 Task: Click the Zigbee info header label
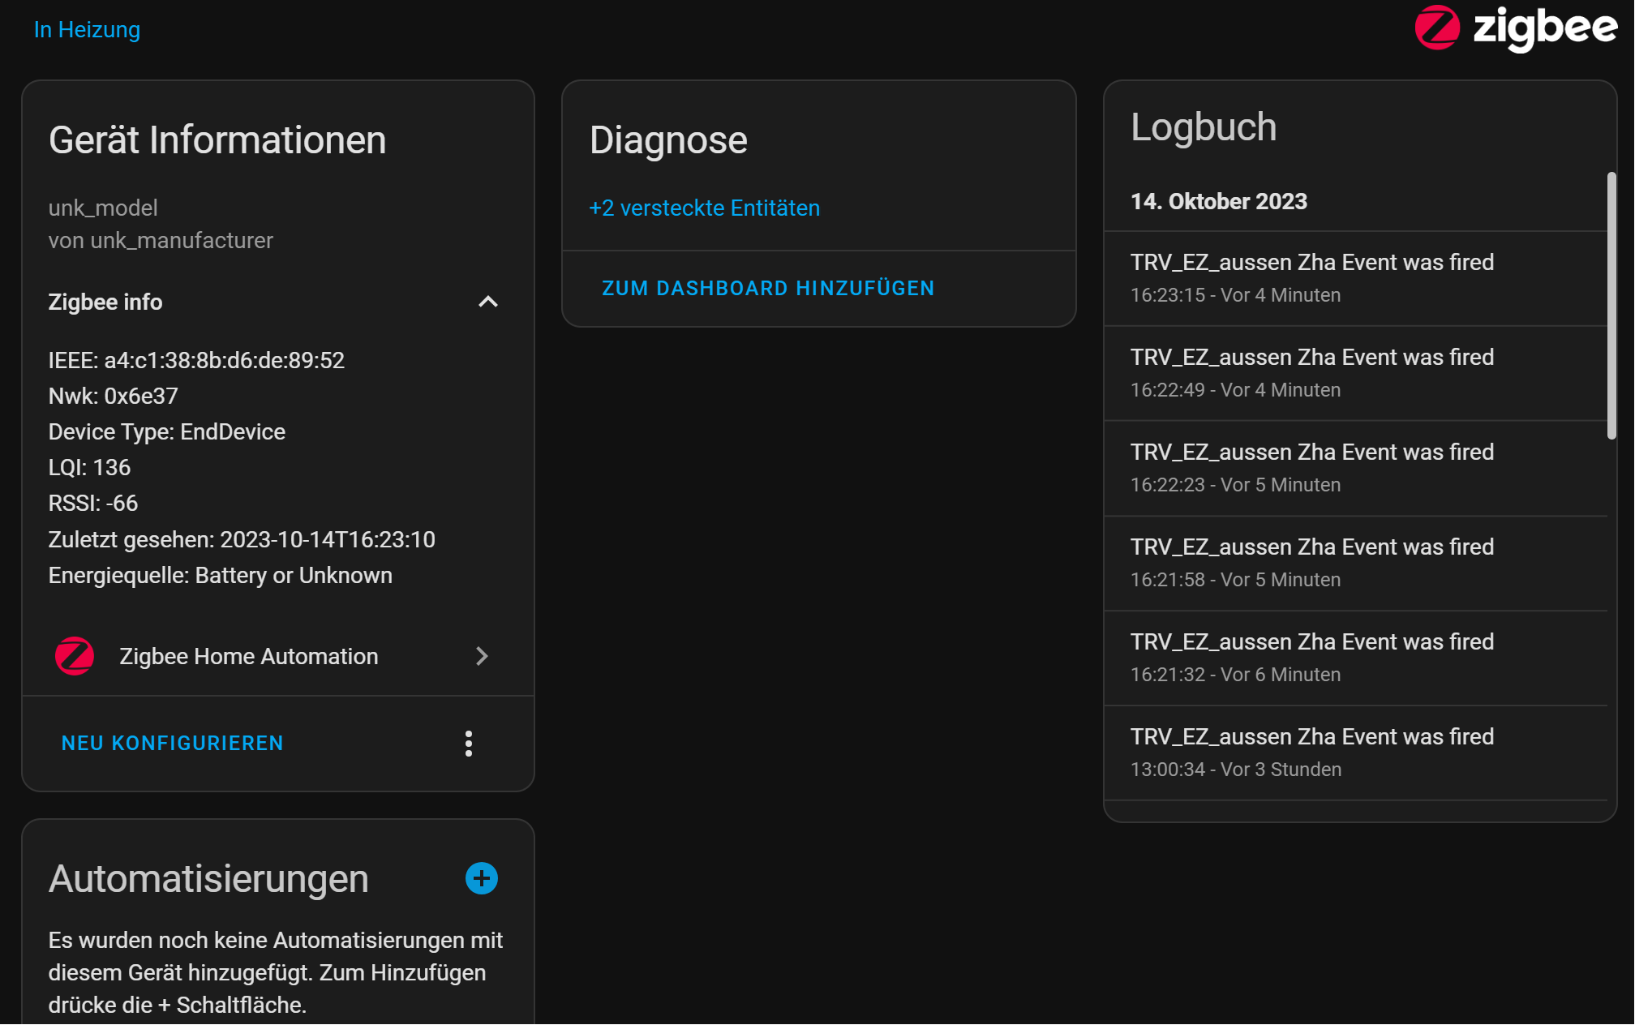tap(105, 302)
